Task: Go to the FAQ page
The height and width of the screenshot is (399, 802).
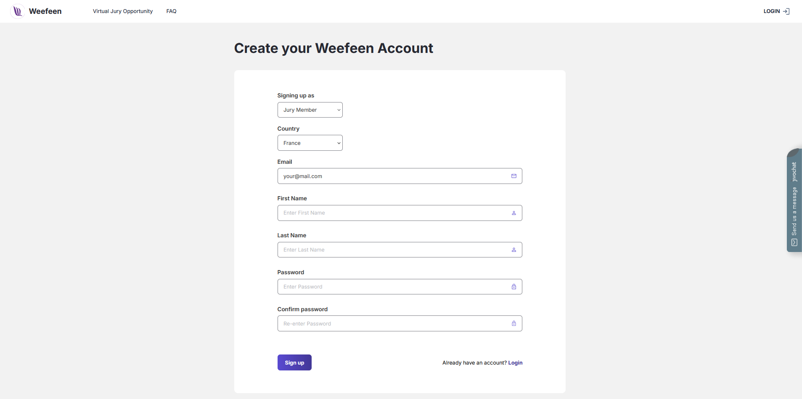Action: coord(171,11)
